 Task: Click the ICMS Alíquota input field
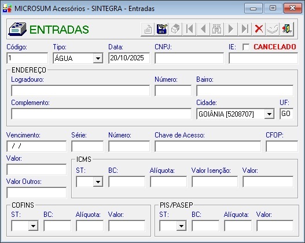click(168, 182)
